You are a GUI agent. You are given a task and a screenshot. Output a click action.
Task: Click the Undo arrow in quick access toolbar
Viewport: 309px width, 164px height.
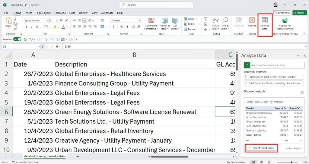pos(31,39)
